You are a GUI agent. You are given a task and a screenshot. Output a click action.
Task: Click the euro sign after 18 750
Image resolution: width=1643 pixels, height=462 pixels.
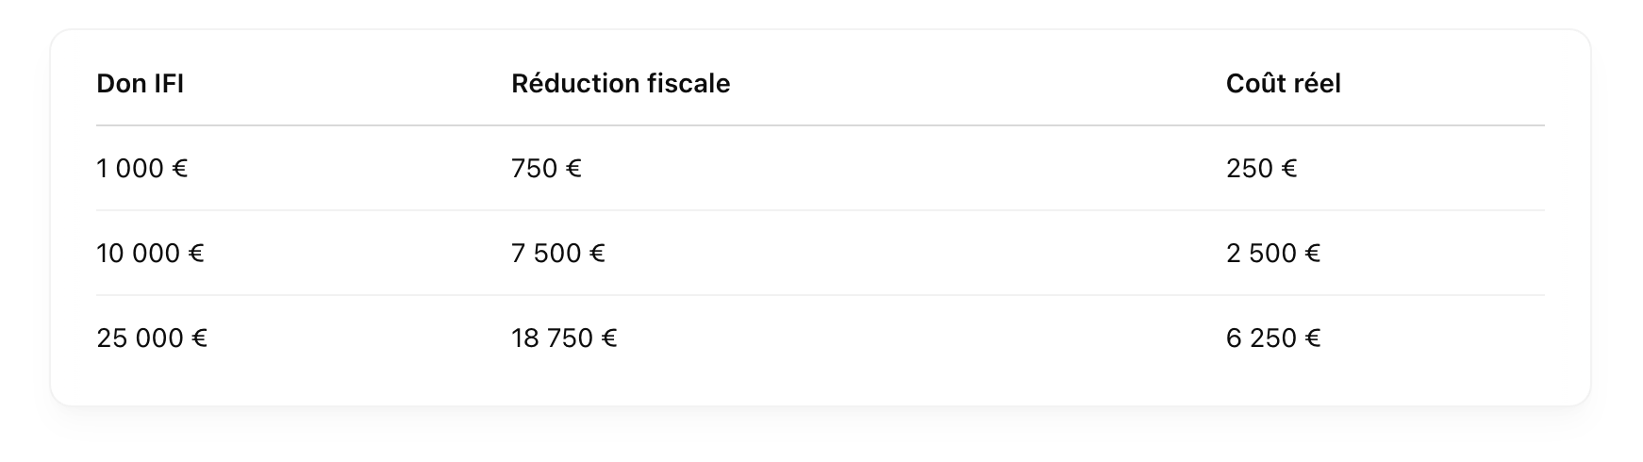(x=609, y=338)
